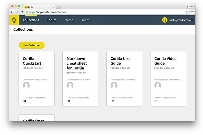Create a New Collection
The width and height of the screenshot is (203, 135).
(x=32, y=45)
